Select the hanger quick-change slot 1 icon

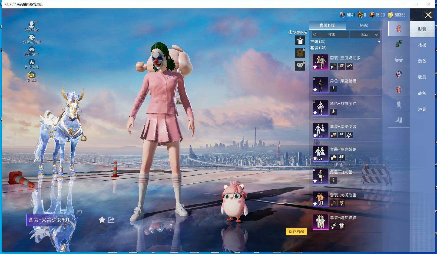(x=300, y=41)
